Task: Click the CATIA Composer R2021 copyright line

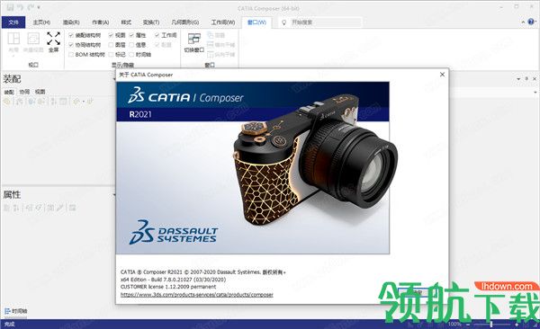Action: point(203,271)
